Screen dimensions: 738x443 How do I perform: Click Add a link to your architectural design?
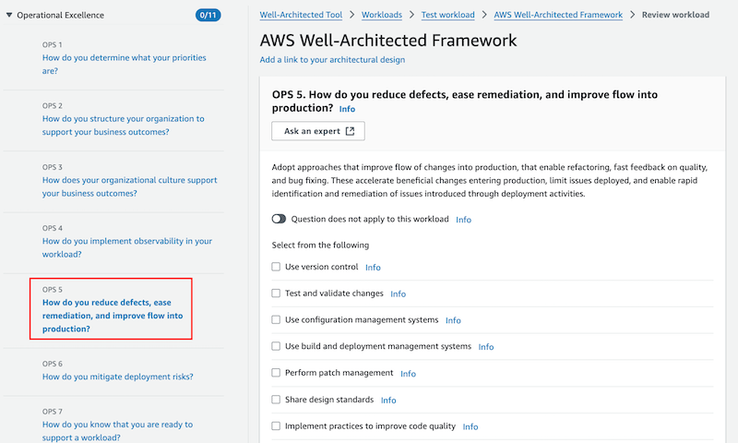tap(332, 60)
